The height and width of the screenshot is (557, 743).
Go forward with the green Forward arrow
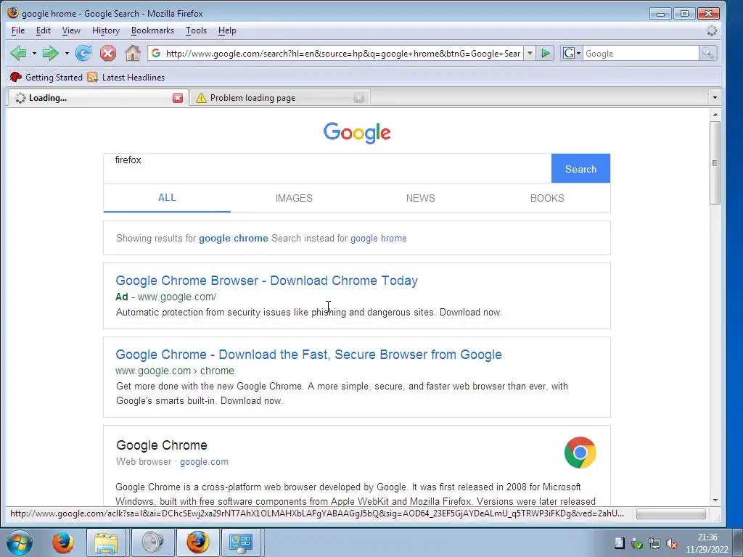(x=50, y=53)
